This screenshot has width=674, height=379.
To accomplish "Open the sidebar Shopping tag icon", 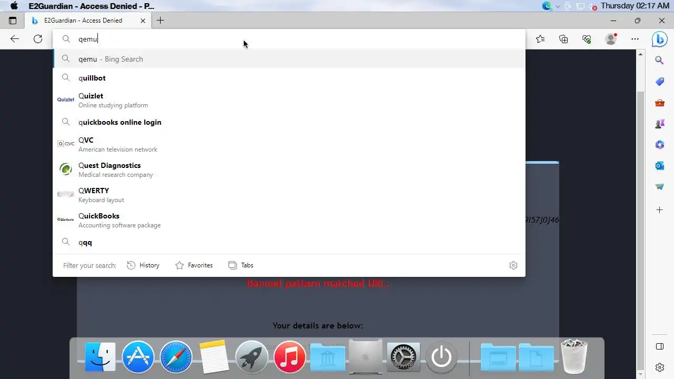I will (659, 82).
